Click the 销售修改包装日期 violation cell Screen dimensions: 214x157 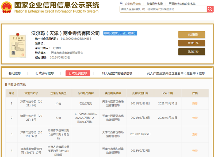[58, 134]
